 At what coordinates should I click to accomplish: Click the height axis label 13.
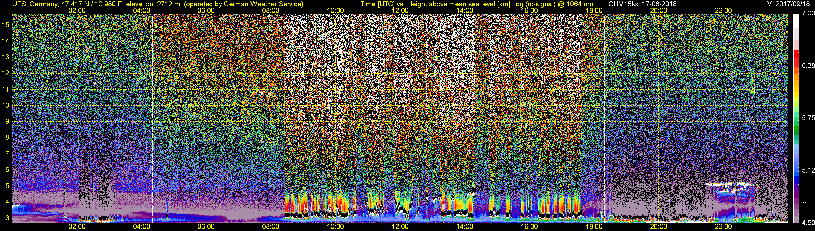(x=6, y=57)
